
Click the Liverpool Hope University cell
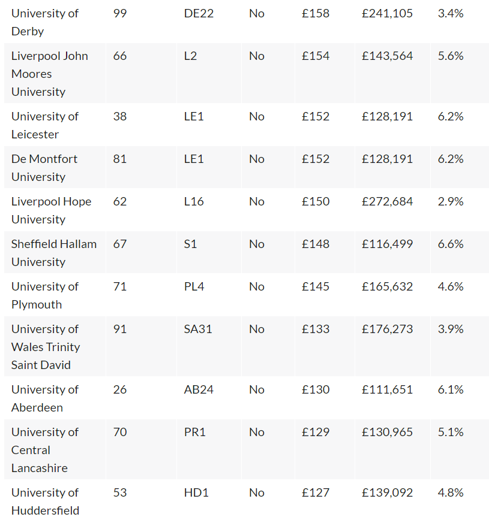(55, 210)
